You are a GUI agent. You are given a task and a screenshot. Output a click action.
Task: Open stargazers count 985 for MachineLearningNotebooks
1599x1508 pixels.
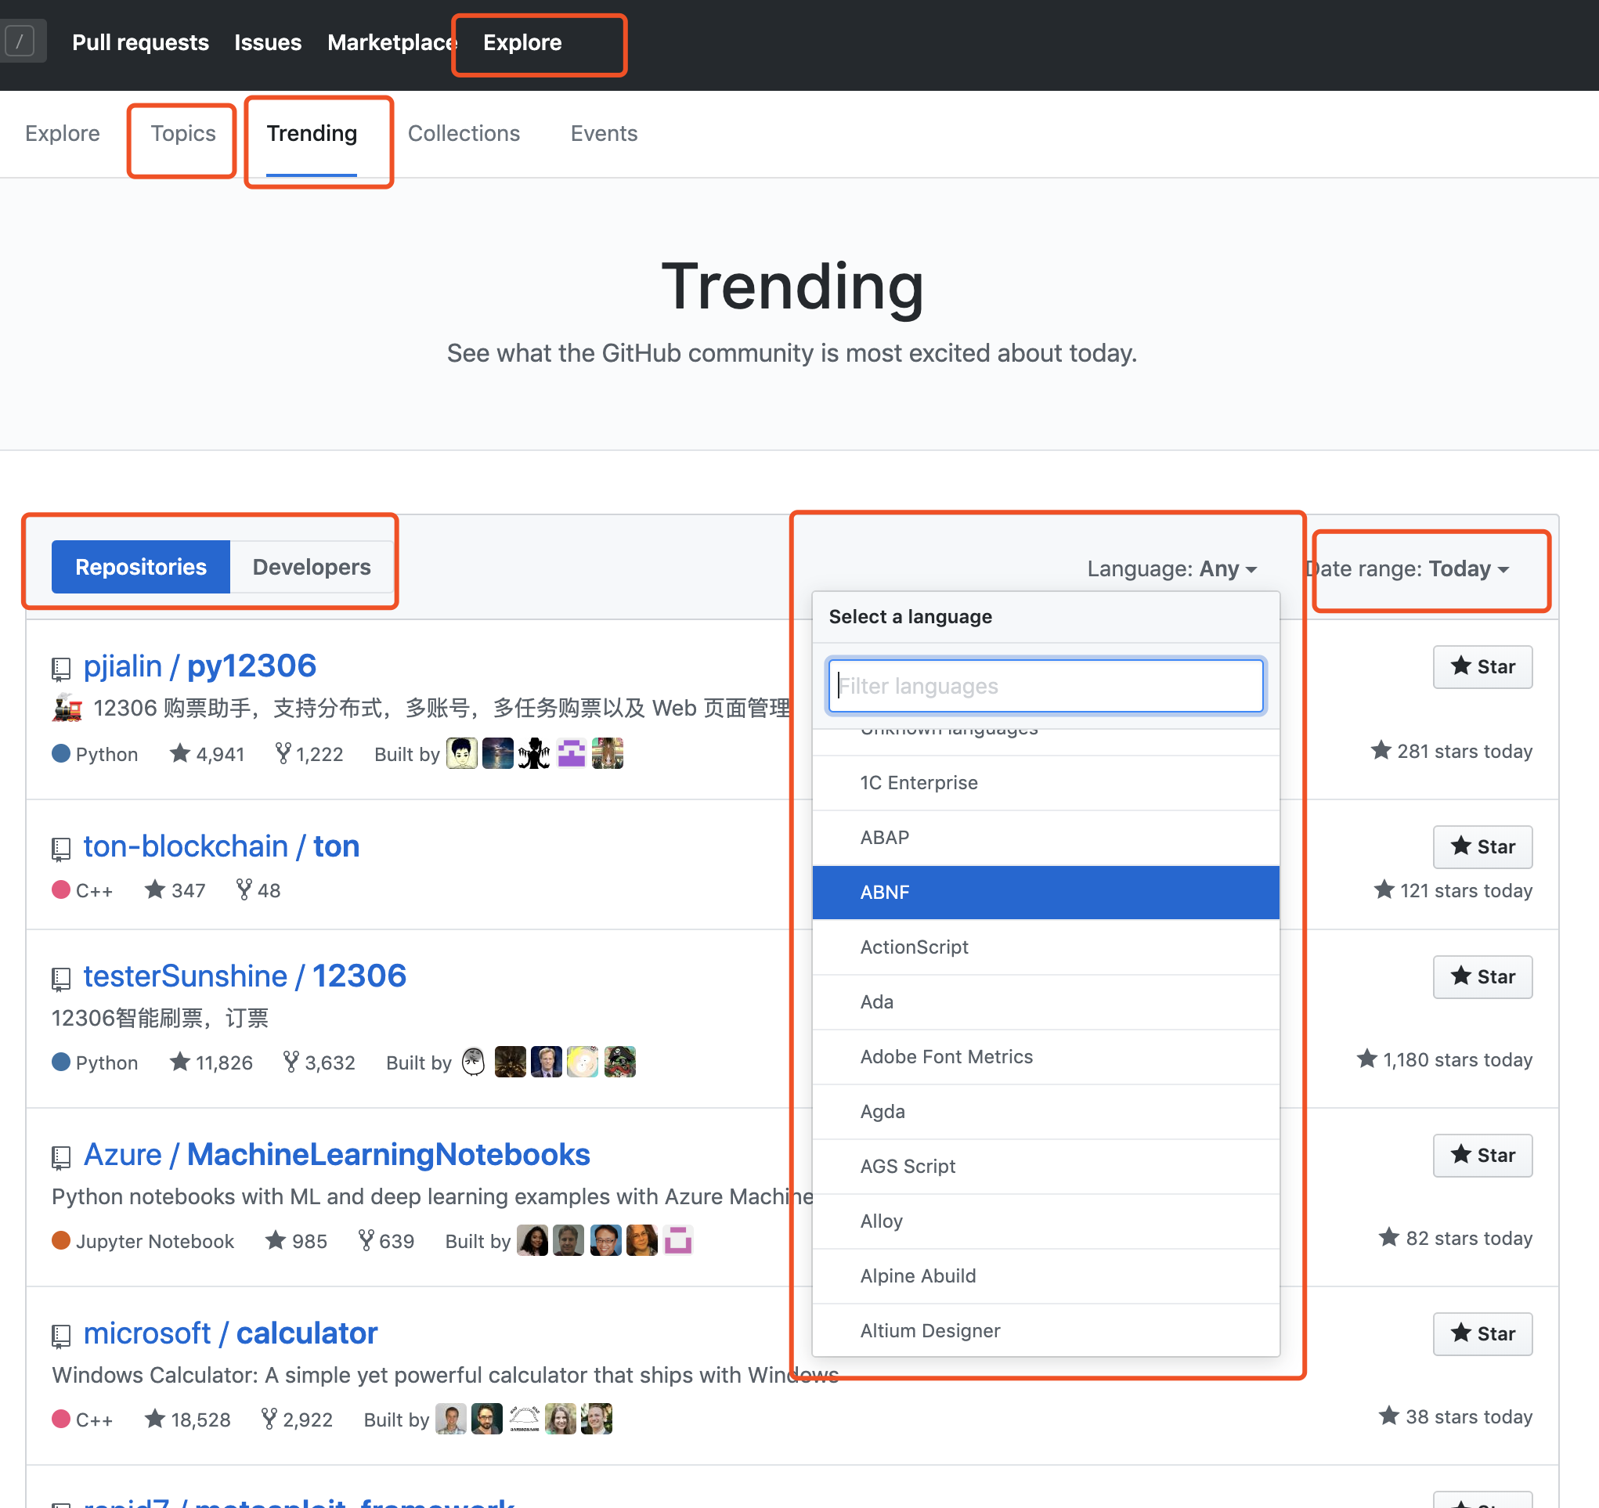296,1240
